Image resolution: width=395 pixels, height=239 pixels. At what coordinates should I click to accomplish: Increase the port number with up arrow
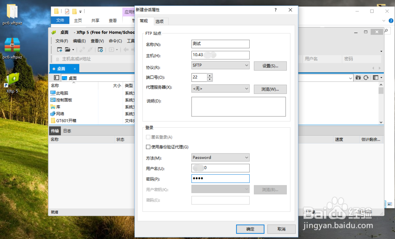point(210,75)
